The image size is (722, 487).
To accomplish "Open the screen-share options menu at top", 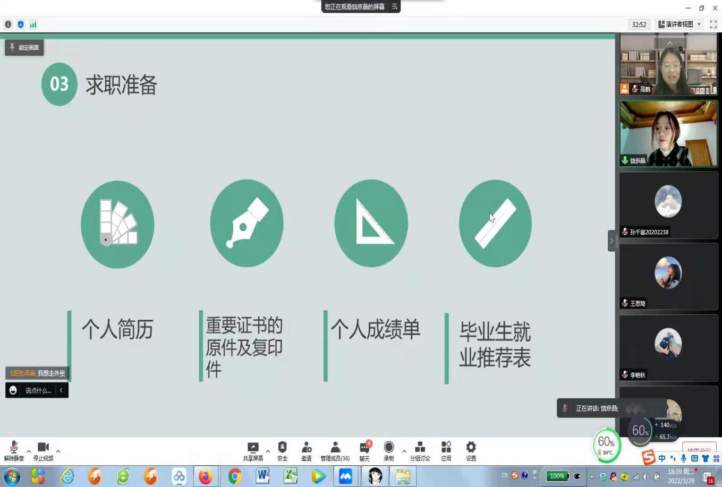I will pos(395,7).
